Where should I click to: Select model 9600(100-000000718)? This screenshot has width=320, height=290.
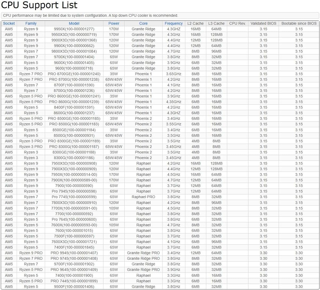(x=74, y=68)
